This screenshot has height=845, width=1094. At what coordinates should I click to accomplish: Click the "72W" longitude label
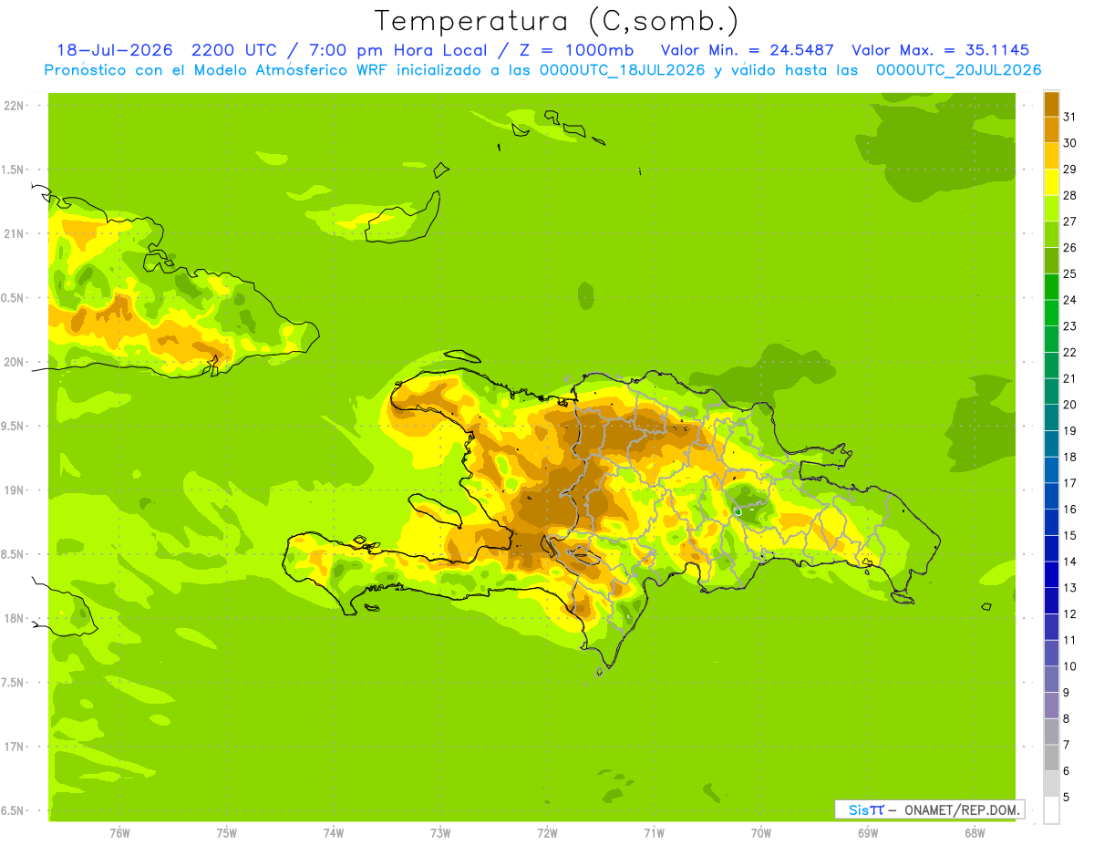click(x=547, y=833)
